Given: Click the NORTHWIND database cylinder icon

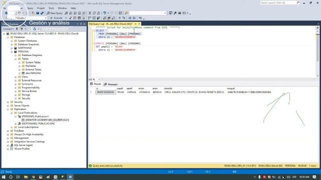Looking at the screenshot, I should pyautogui.click(x=16, y=48).
